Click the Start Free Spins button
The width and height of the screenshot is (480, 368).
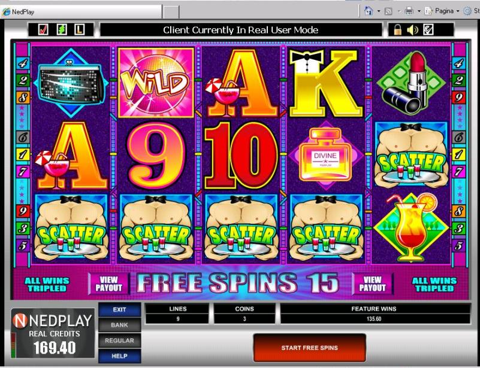[309, 348]
